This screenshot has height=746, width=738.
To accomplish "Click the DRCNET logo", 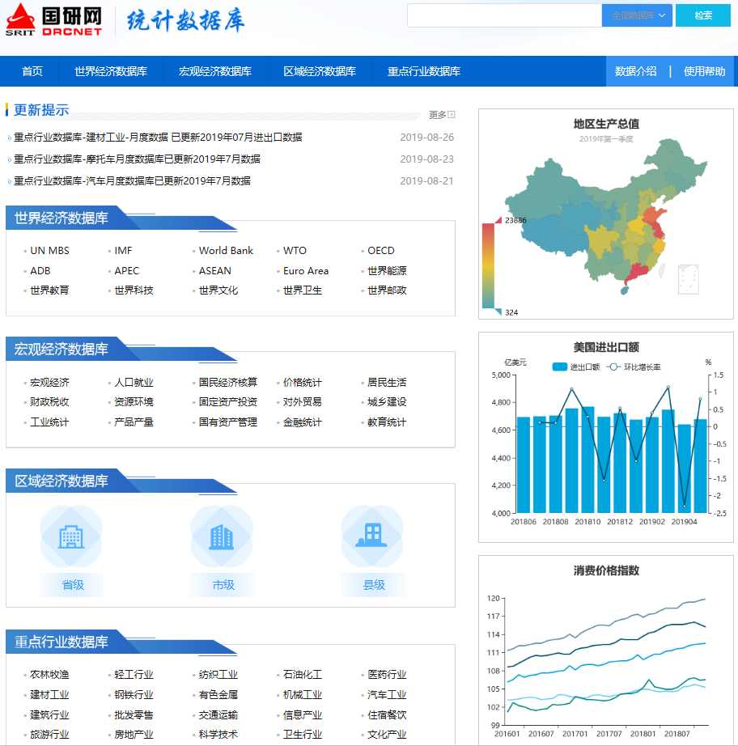I will 53,20.
